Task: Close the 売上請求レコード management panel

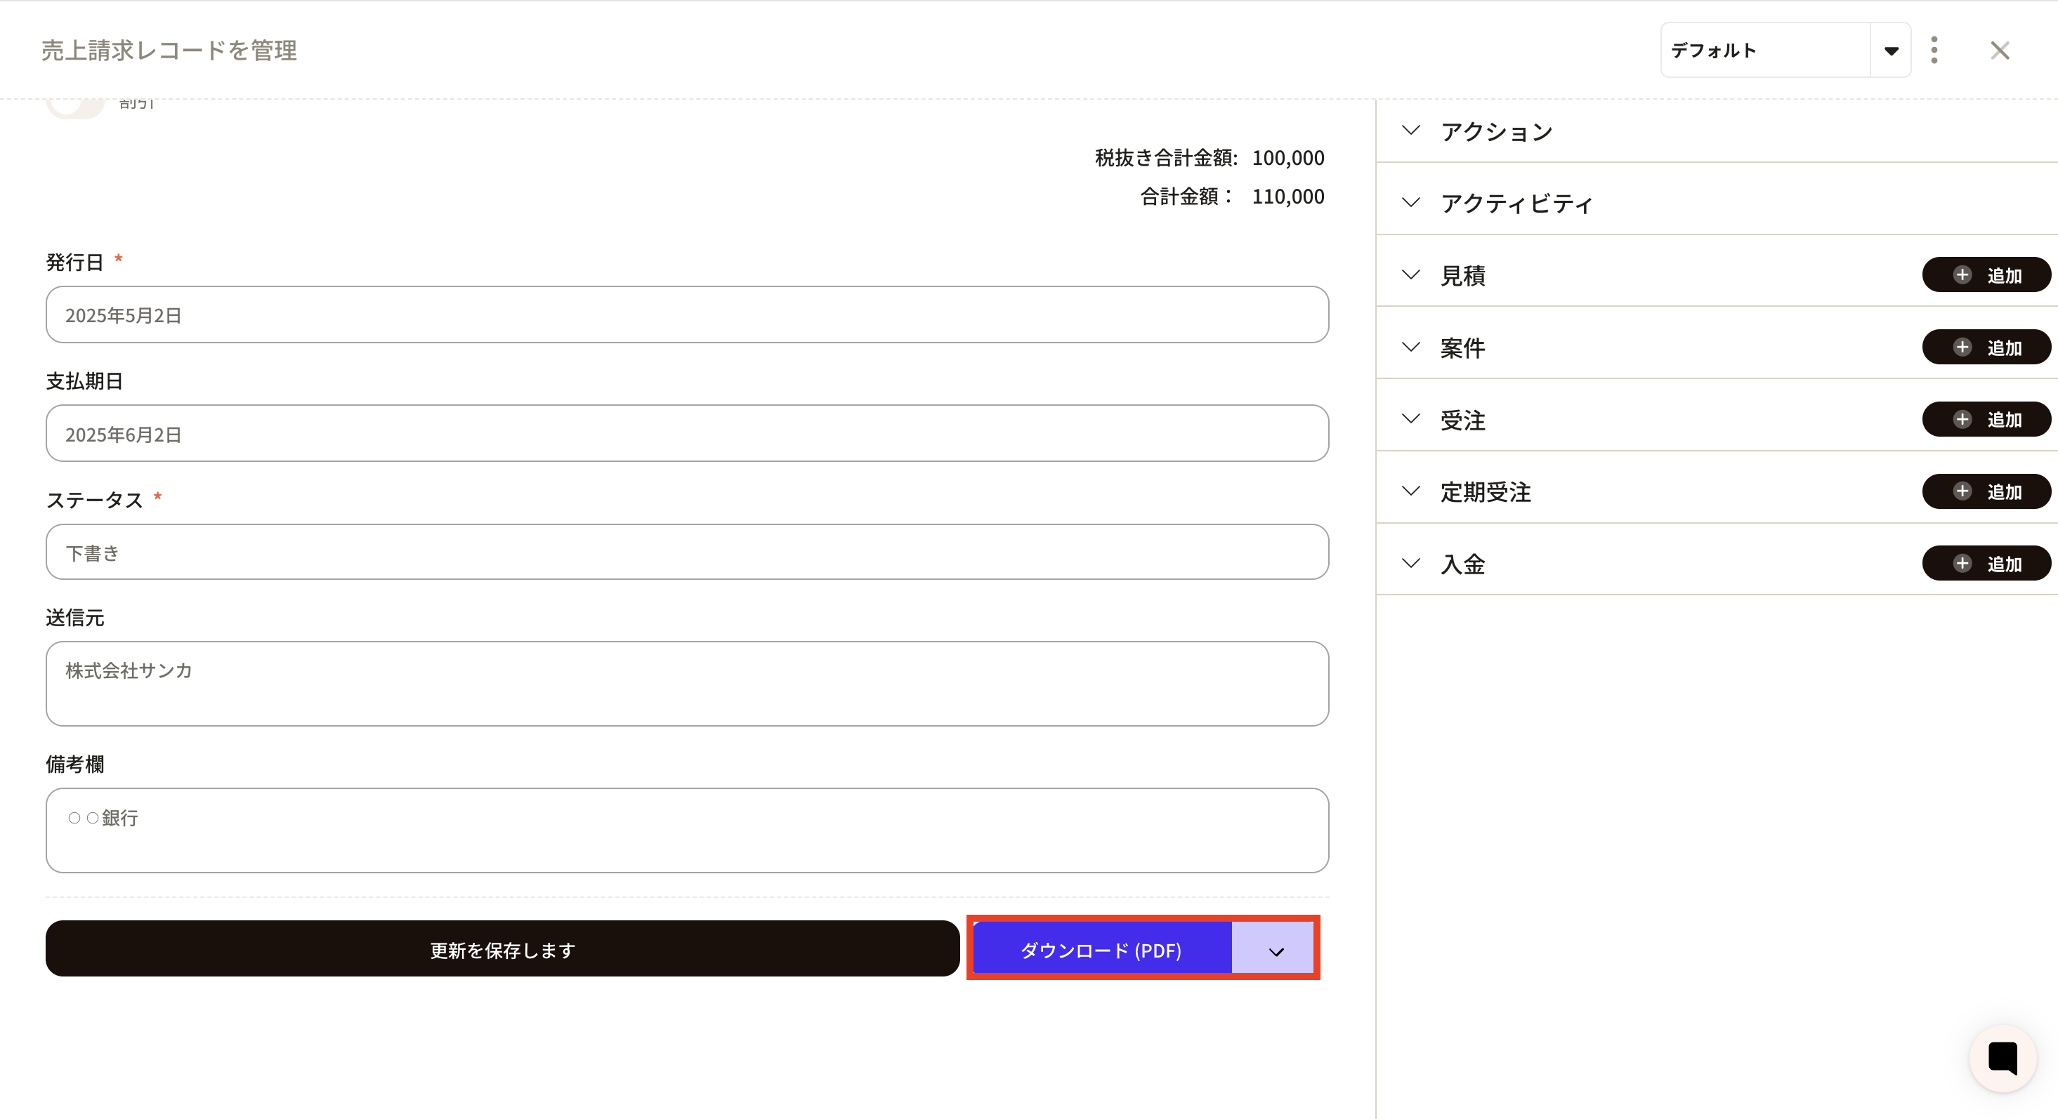Action: tap(2000, 51)
